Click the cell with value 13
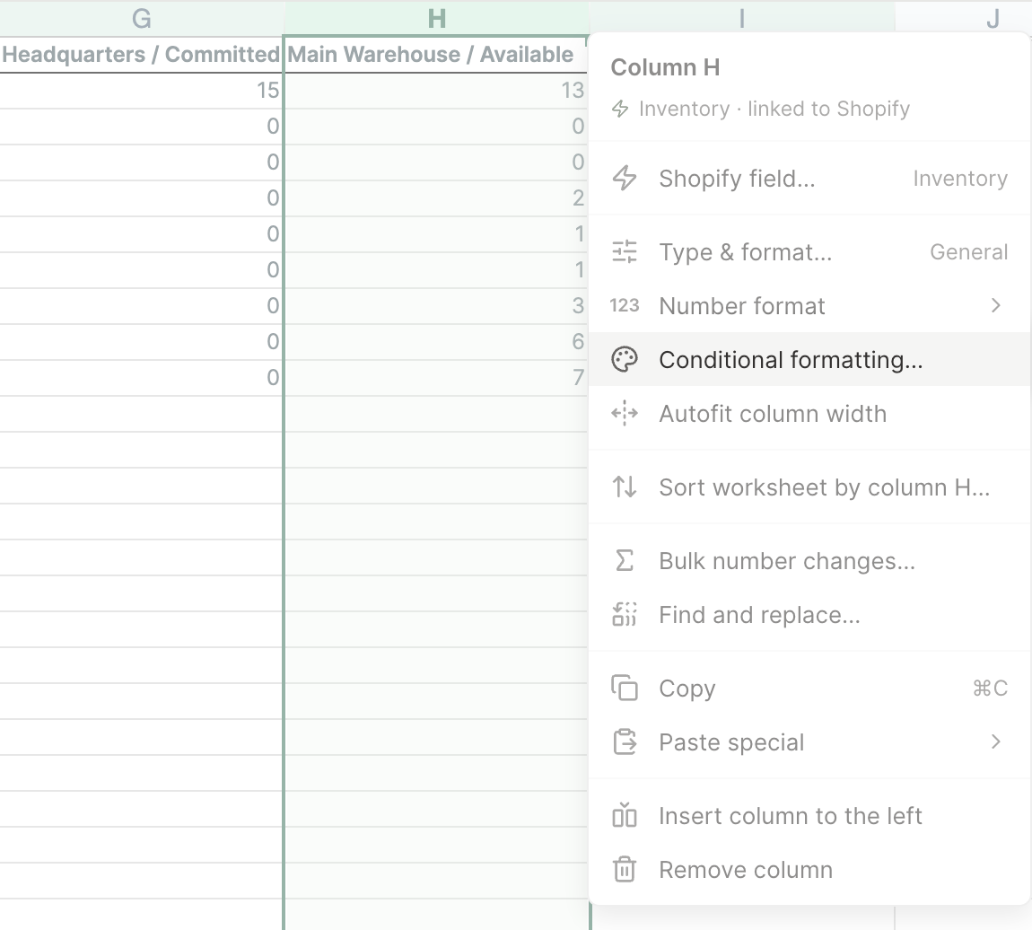Viewport: 1032px width, 930px height. point(436,90)
